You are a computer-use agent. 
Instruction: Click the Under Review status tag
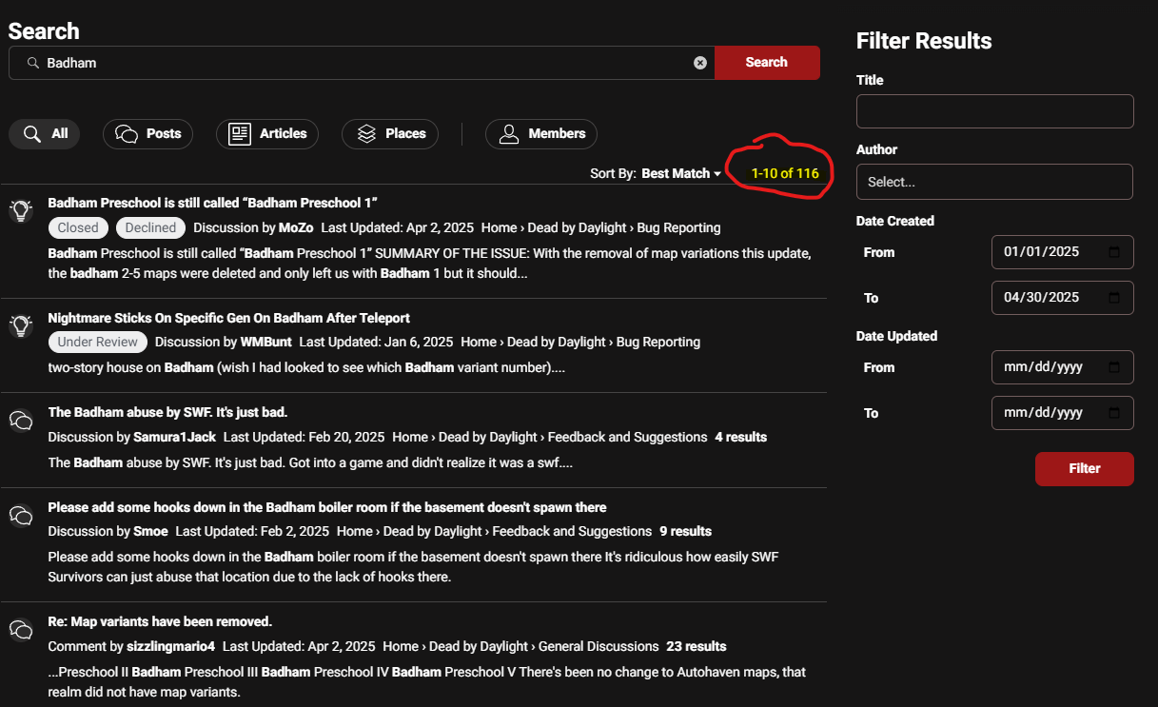(97, 342)
